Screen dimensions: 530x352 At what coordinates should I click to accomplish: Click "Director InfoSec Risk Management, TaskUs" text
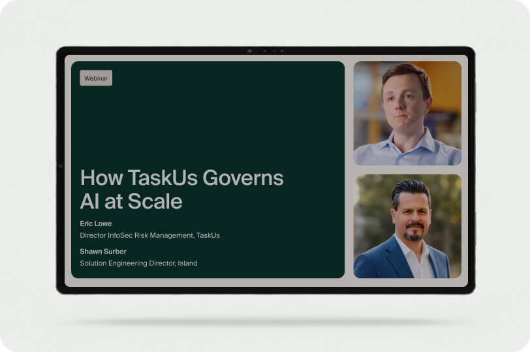(x=149, y=235)
